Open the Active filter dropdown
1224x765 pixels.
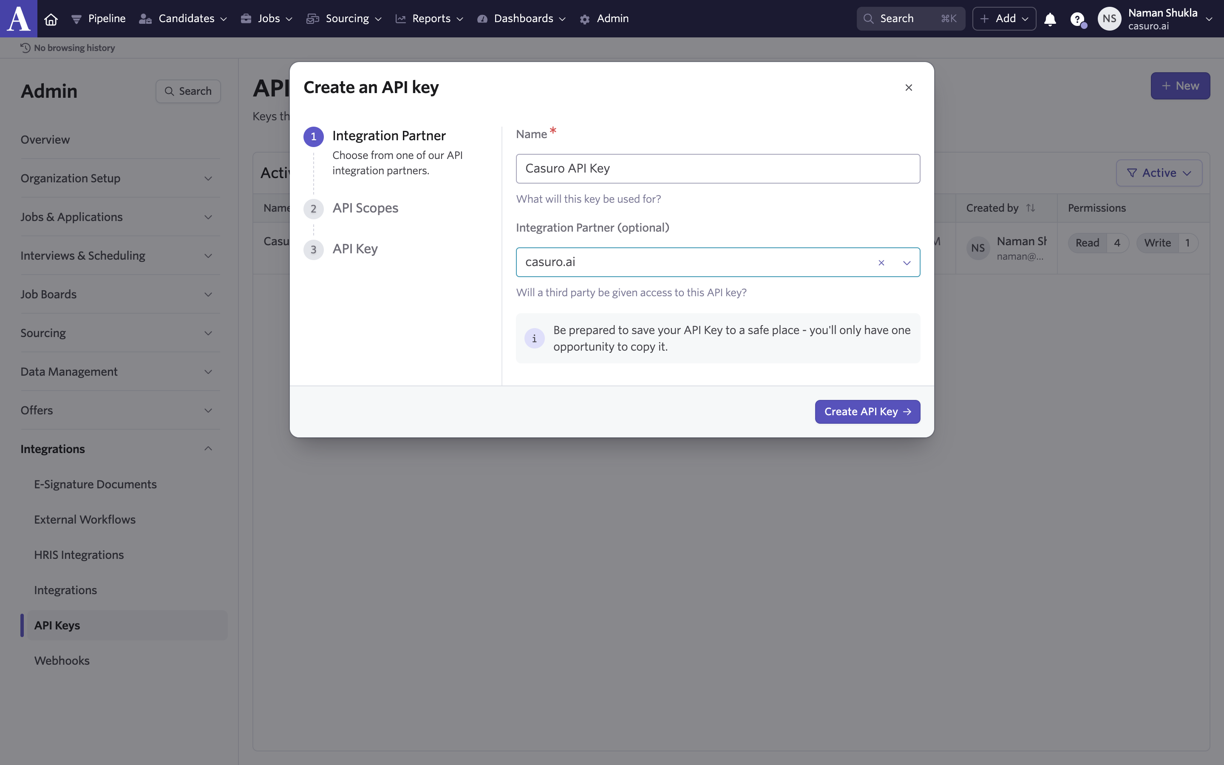click(x=1159, y=173)
